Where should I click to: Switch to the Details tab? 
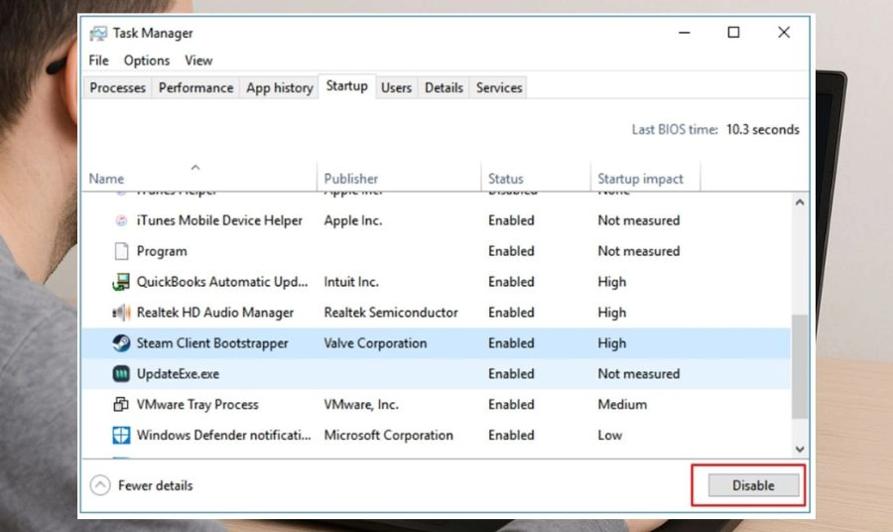444,87
